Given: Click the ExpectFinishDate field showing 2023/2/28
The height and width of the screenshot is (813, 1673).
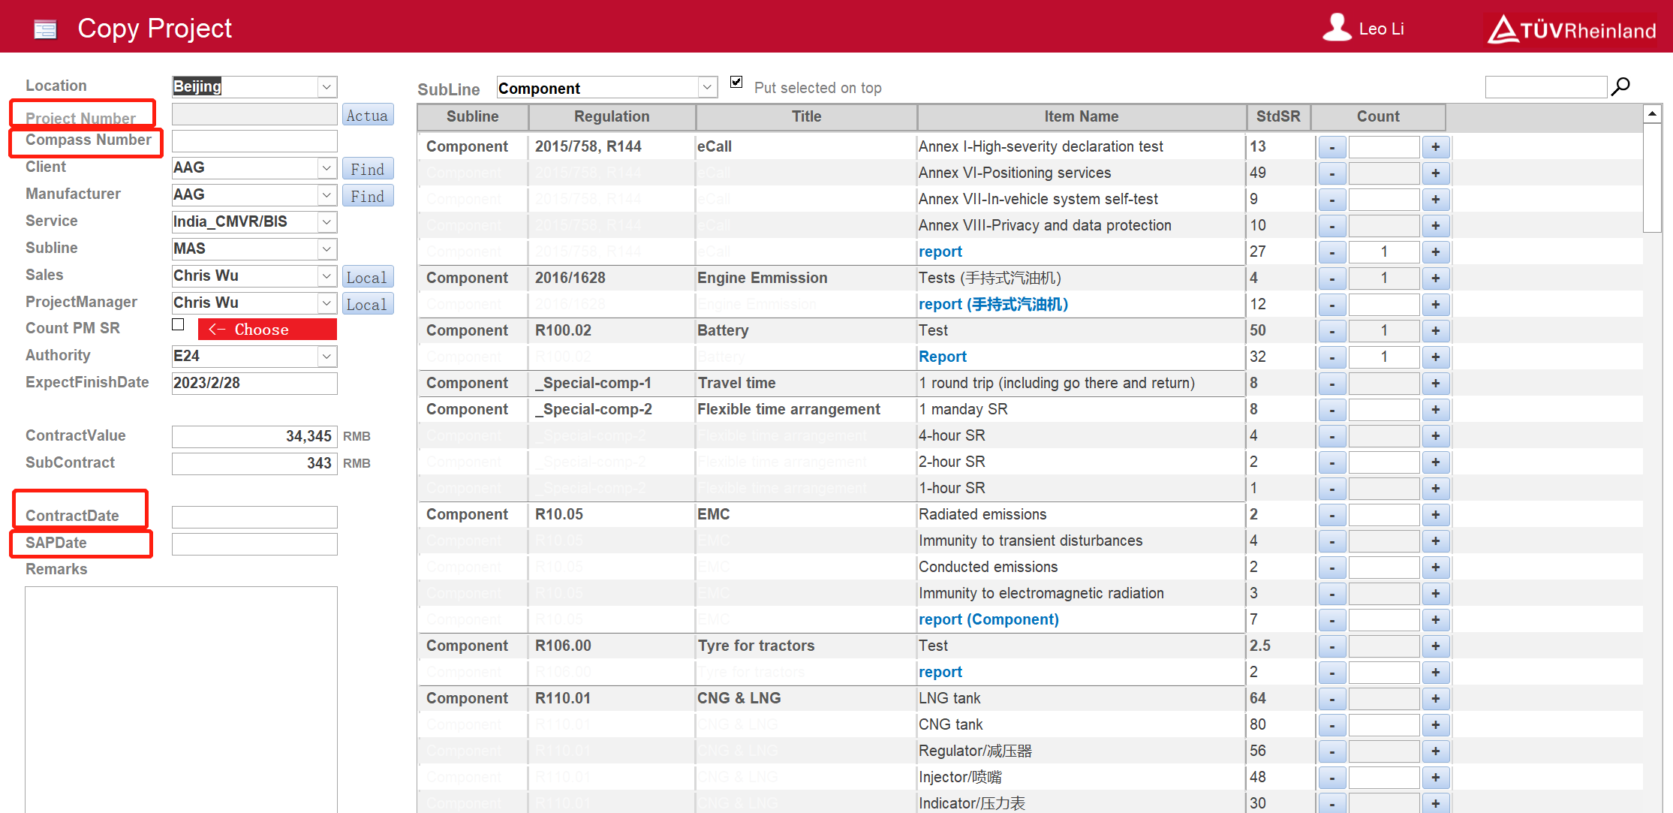Looking at the screenshot, I should tap(254, 383).
